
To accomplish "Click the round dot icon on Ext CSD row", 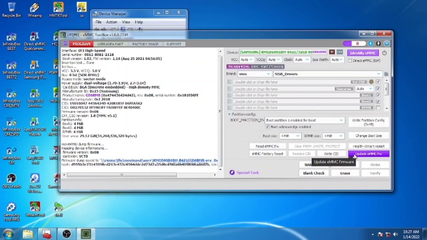I will point(371,82).
